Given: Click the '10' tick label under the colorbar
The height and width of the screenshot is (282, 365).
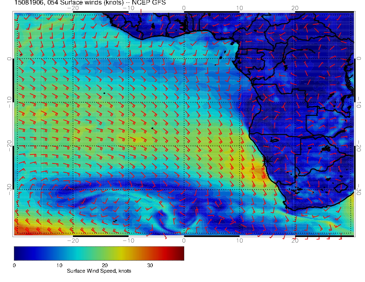Looking at the screenshot, I should pyautogui.click(x=59, y=265).
